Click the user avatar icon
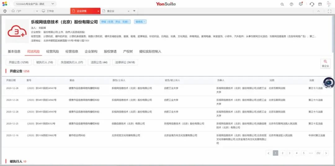The width and height of the screenshot is (335, 166). [x=329, y=4]
